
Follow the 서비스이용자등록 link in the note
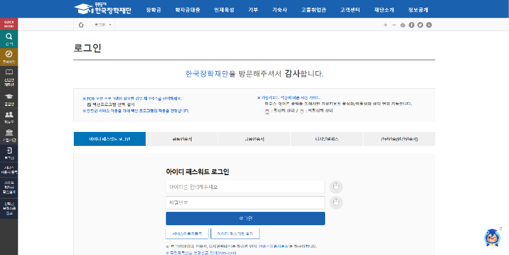tap(274, 246)
